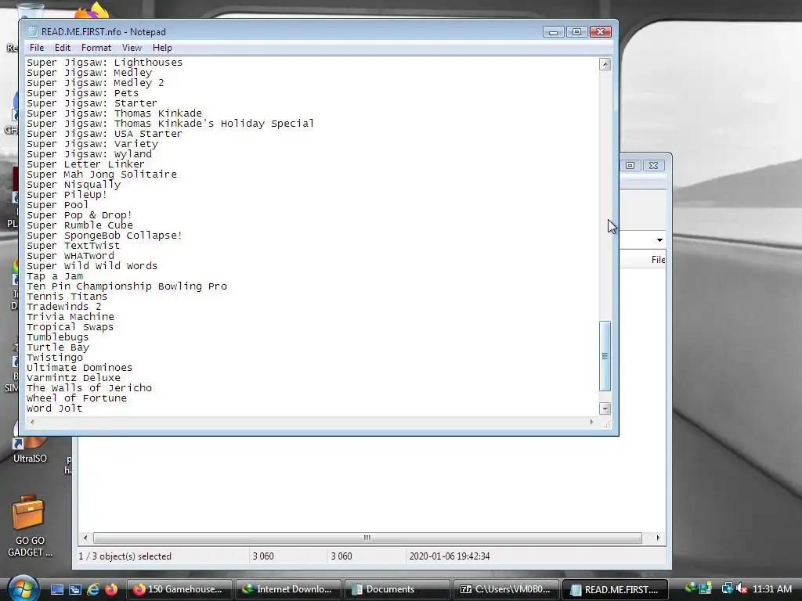Open the Windows Start orb

[x=23, y=588]
